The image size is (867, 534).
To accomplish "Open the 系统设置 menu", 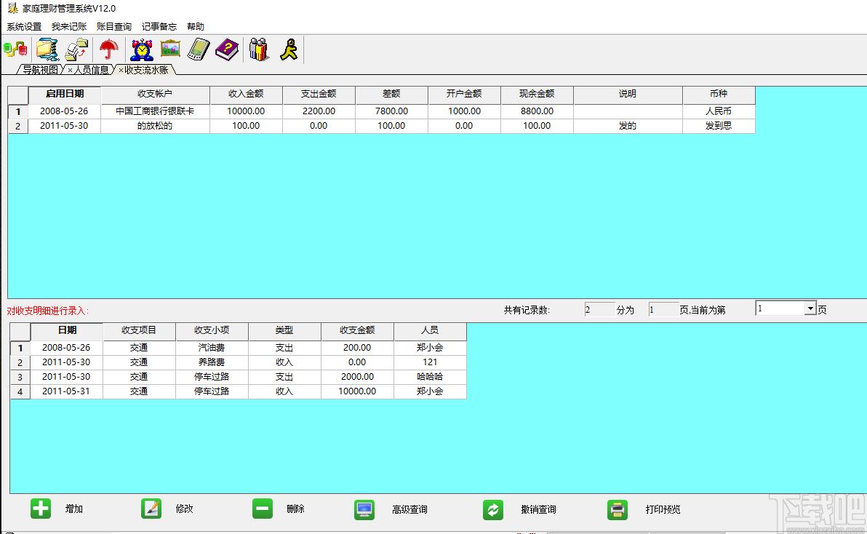I will point(24,26).
